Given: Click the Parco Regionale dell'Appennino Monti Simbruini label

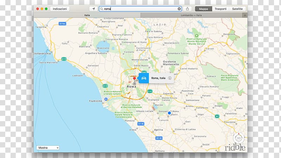Looking at the screenshot, I should click(230, 78).
